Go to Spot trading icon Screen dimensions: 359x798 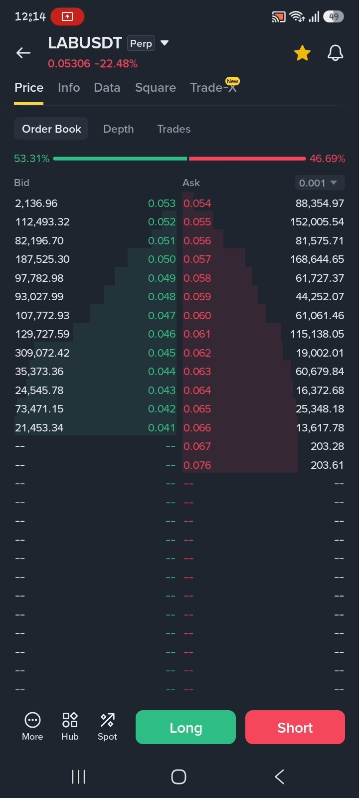107,720
